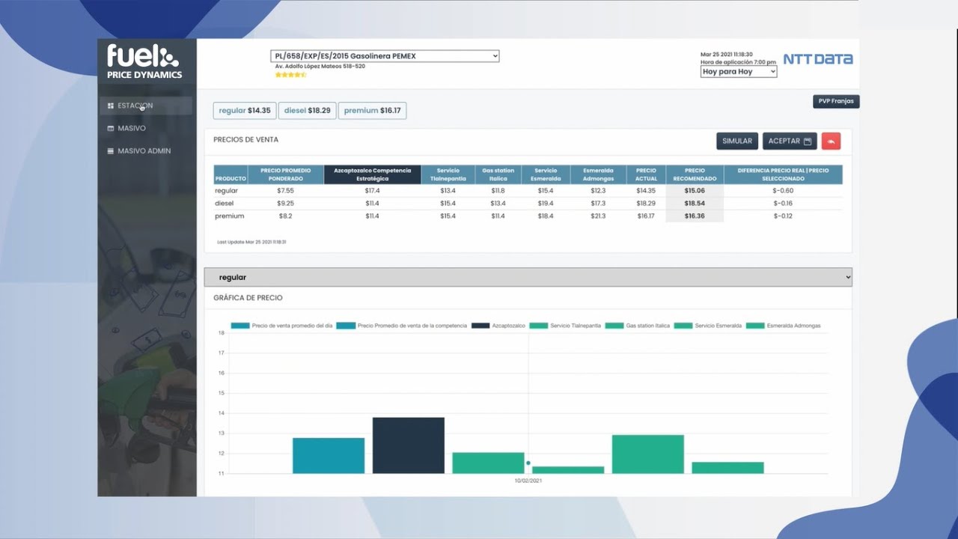Click the 10/02/2021 chart axis date label
This screenshot has height=539, width=958.
coord(528,481)
